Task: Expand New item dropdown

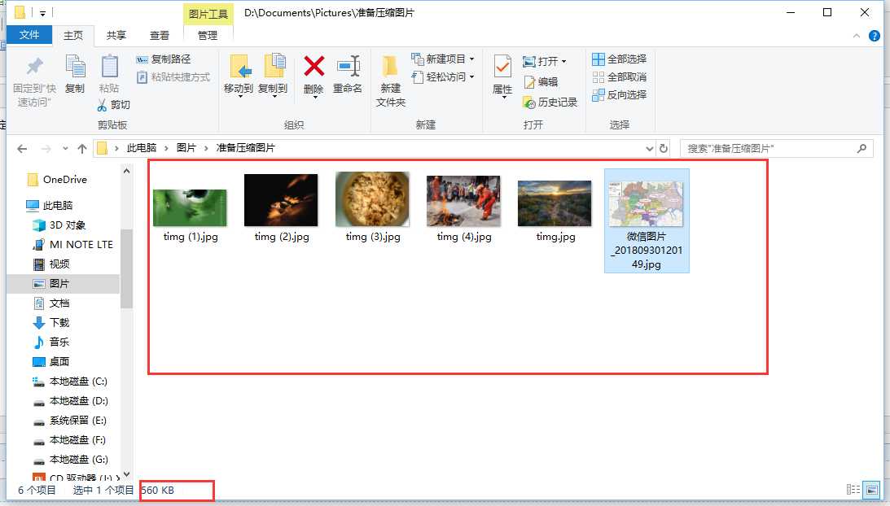Action: click(471, 59)
